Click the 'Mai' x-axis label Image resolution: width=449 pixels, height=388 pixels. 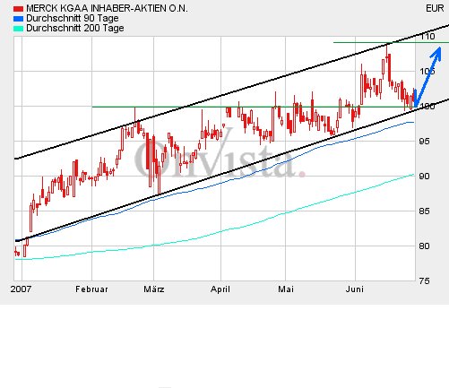(286, 289)
